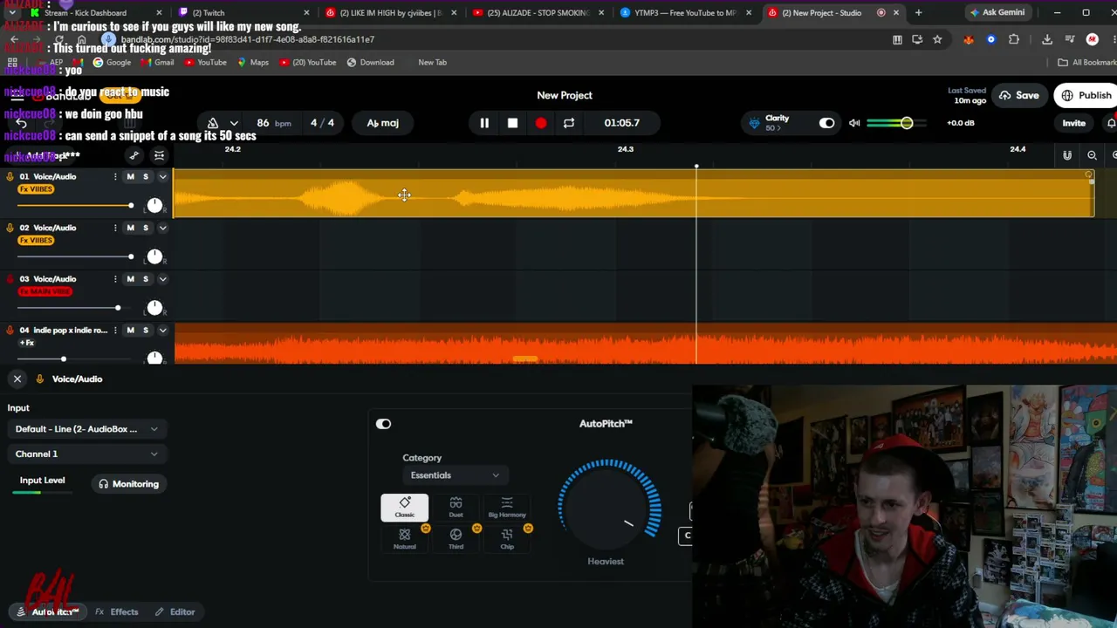This screenshot has width=1117, height=628.
Task: Collapse track heights with the resize icon
Action: click(159, 155)
